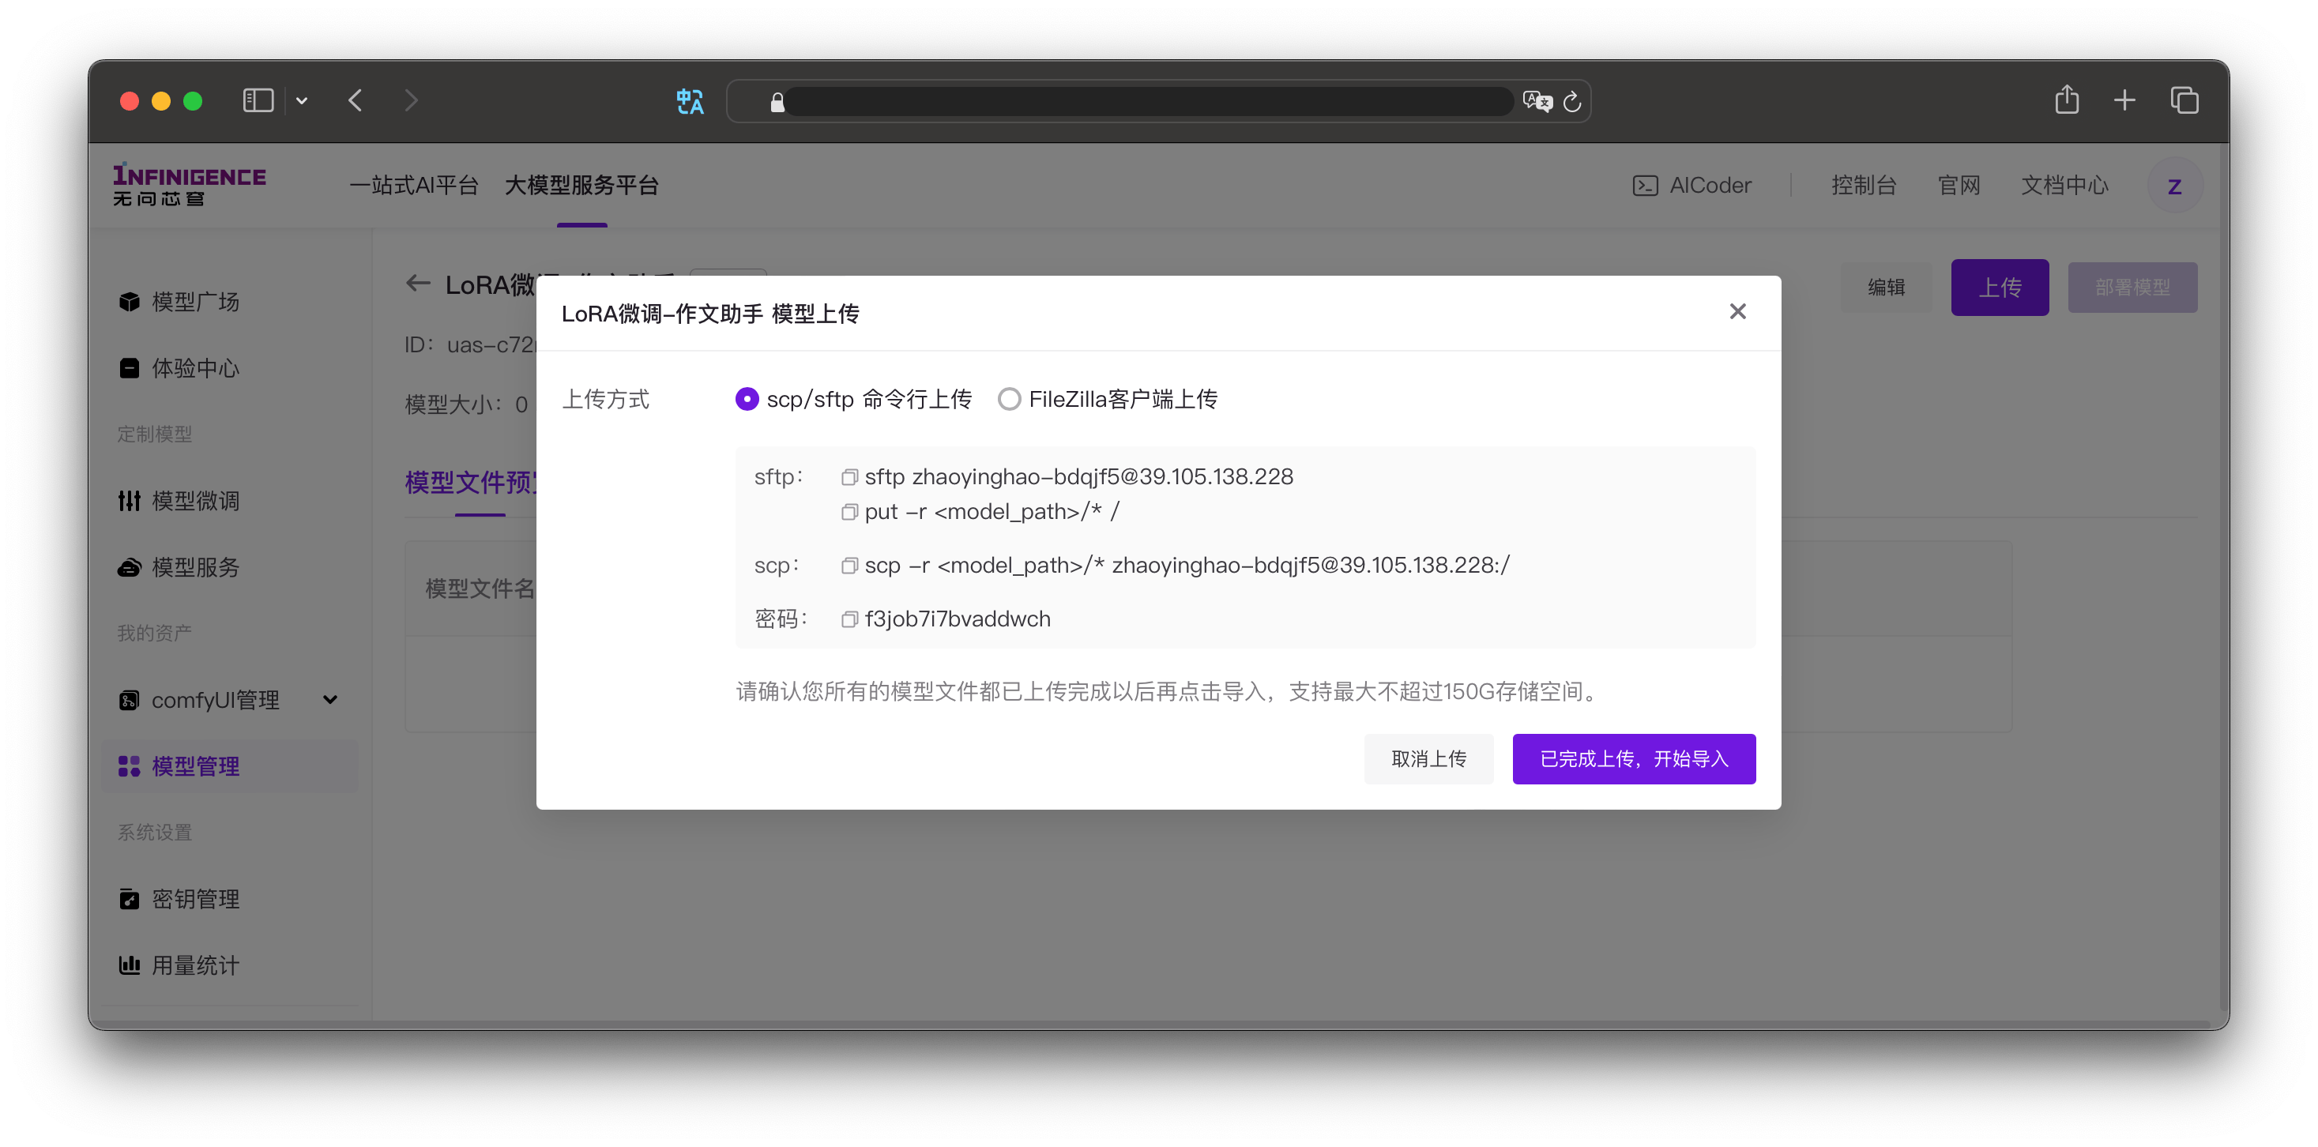This screenshot has width=2318, height=1147.
Task: Open 控制台 in the header
Action: (x=1864, y=186)
